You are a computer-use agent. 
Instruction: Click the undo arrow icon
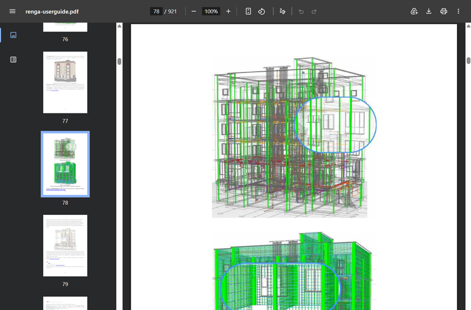point(301,12)
